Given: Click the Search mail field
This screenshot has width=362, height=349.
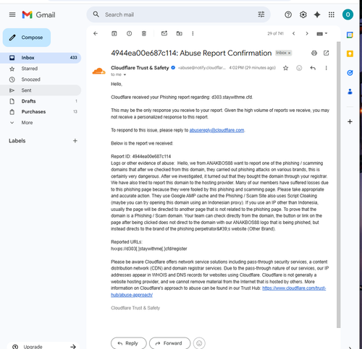Looking at the screenshot, I should coord(179,14).
